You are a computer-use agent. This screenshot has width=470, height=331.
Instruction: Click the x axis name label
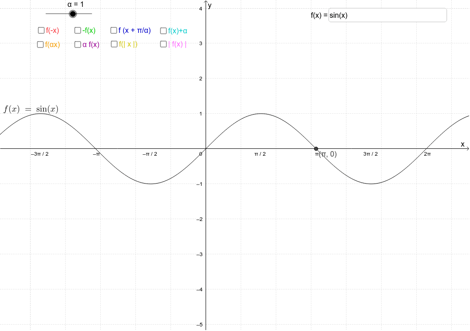coord(463,144)
